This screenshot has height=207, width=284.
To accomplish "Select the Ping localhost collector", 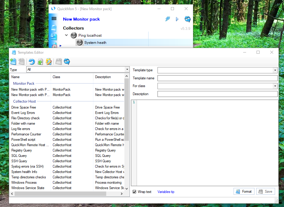I will (90, 35).
